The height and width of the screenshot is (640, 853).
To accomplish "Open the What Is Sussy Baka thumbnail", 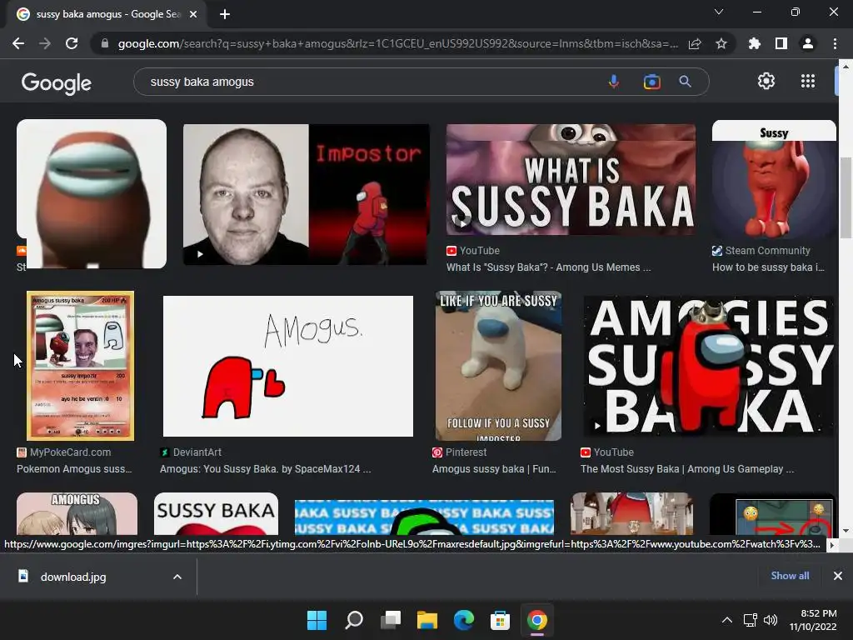I will click(x=571, y=180).
